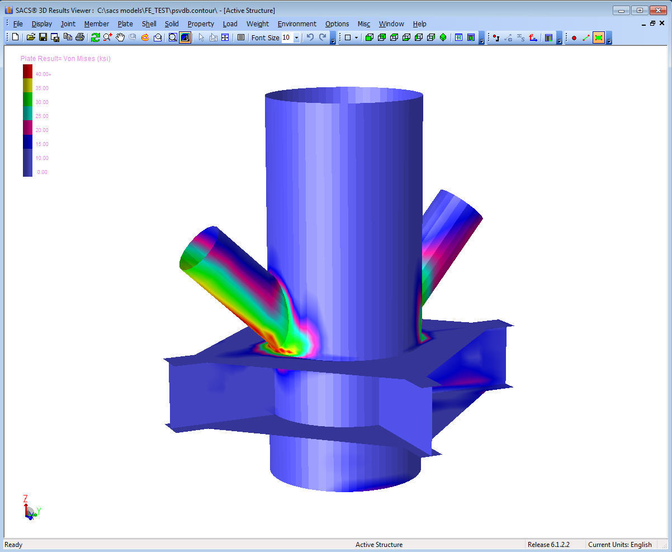Open the Plate menu
Screen dimensions: 672x552
coord(125,23)
